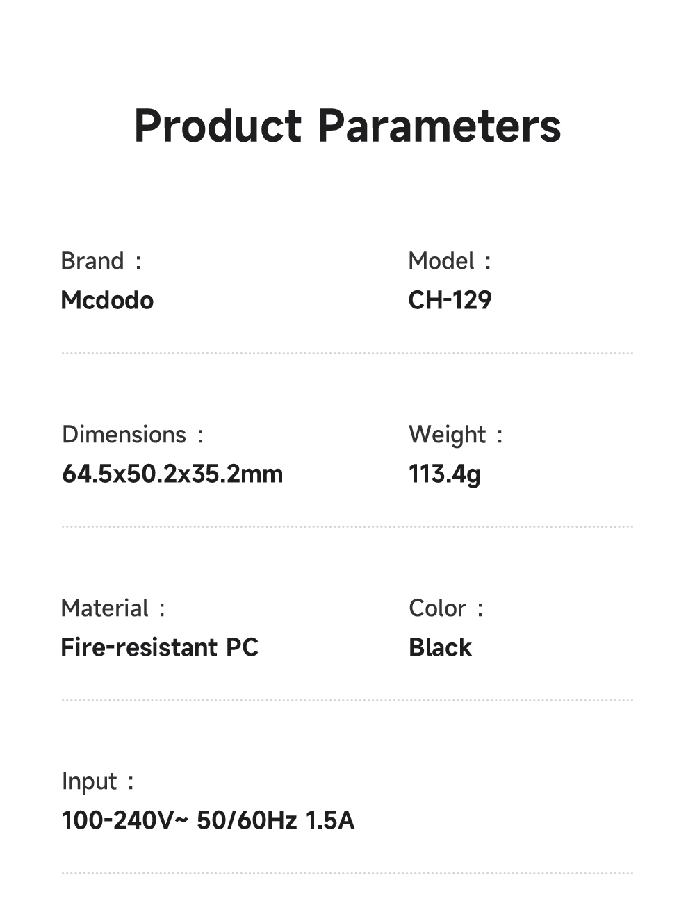Click the word Parameters in the title
Screen dimensions: 695x914
pyautogui.click(x=439, y=126)
